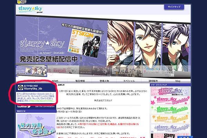The width and height of the screenshot is (207, 138).
Task: Select banner thumbnail numbered 05
Action: pyautogui.click(x=158, y=71)
